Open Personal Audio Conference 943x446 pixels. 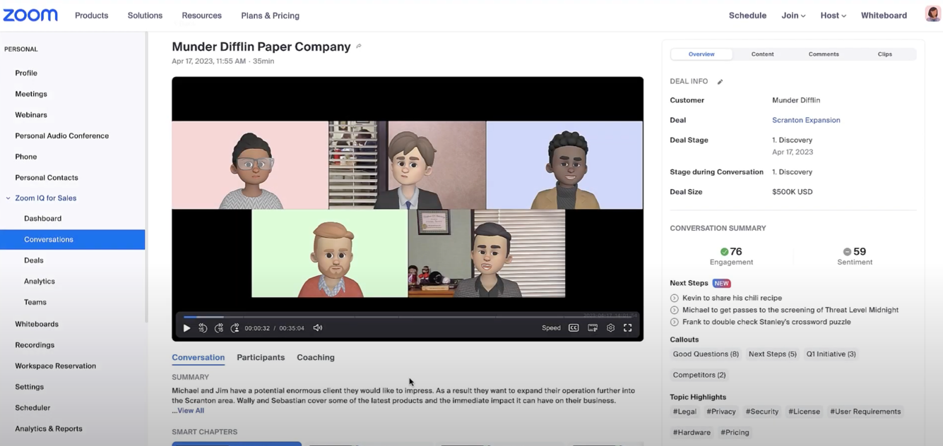[62, 136]
